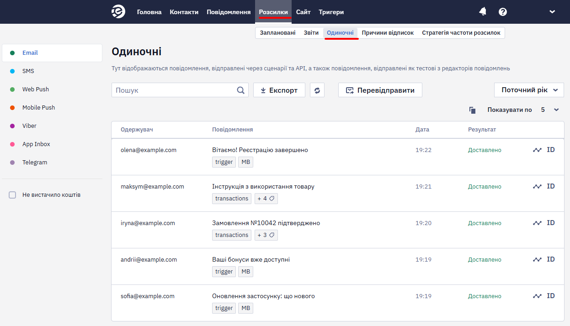570x326 pixels.
Task: Open statistics chart for iryna@example.com
Action: pos(537,223)
